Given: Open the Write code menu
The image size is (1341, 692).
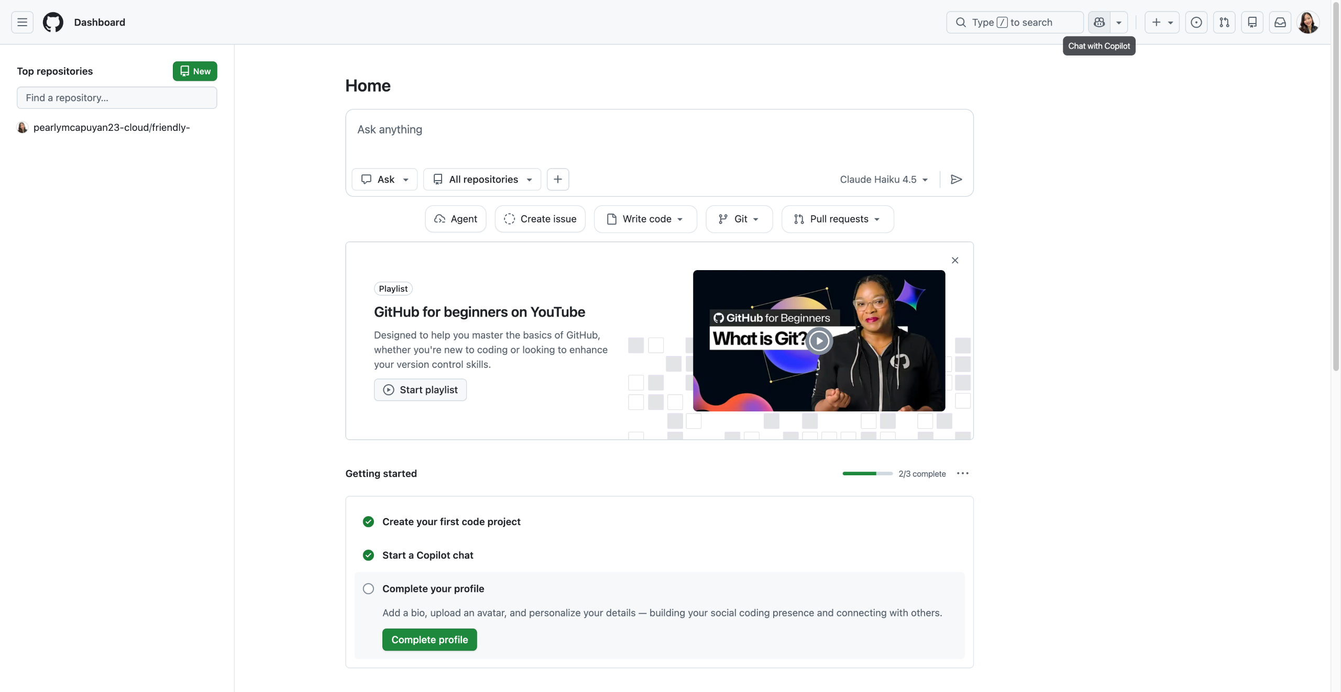Looking at the screenshot, I should click(645, 219).
